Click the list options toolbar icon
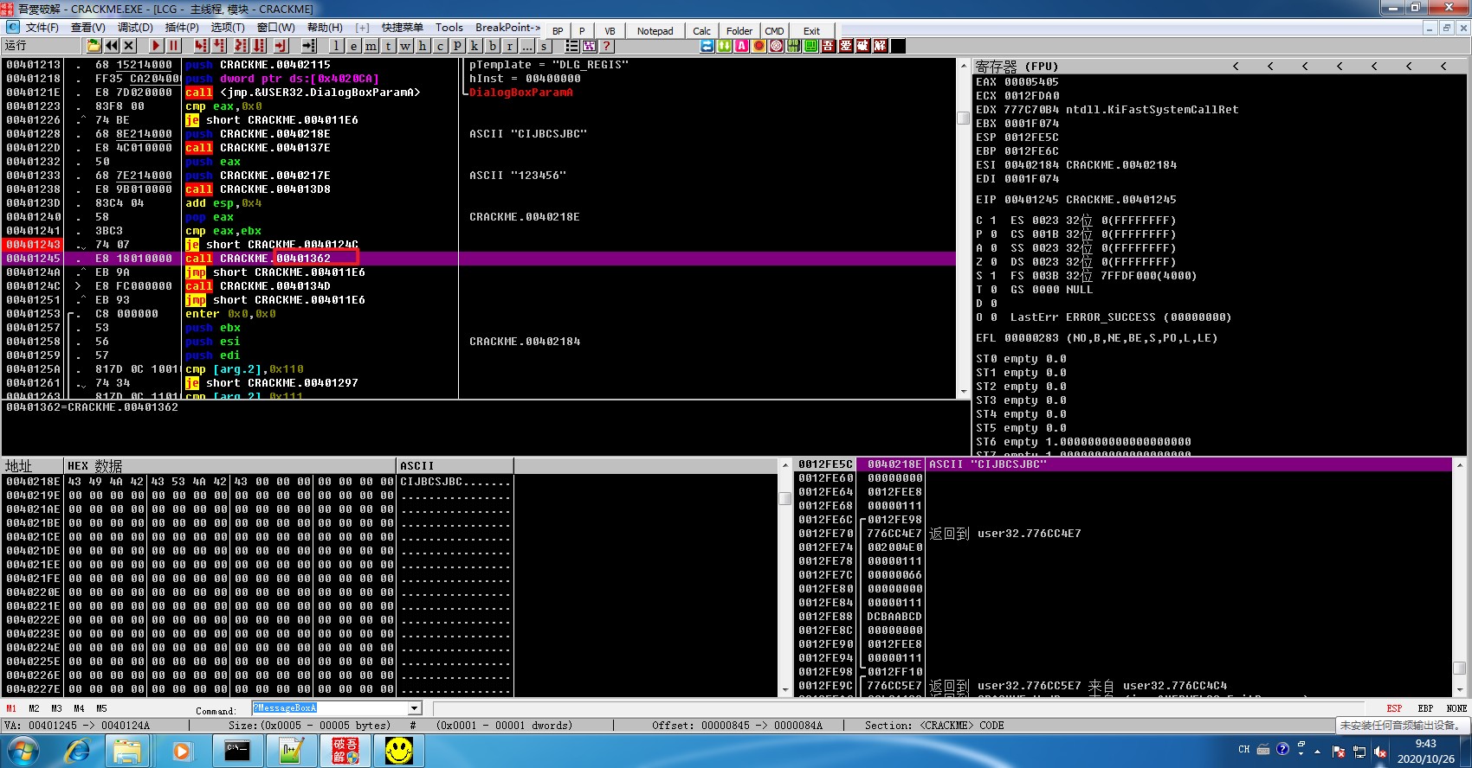The height and width of the screenshot is (768, 1472). click(572, 46)
